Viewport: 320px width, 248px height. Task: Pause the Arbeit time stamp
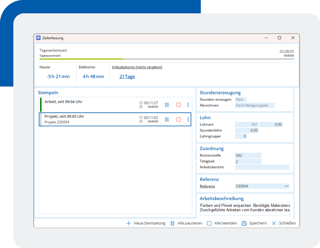pos(167,105)
